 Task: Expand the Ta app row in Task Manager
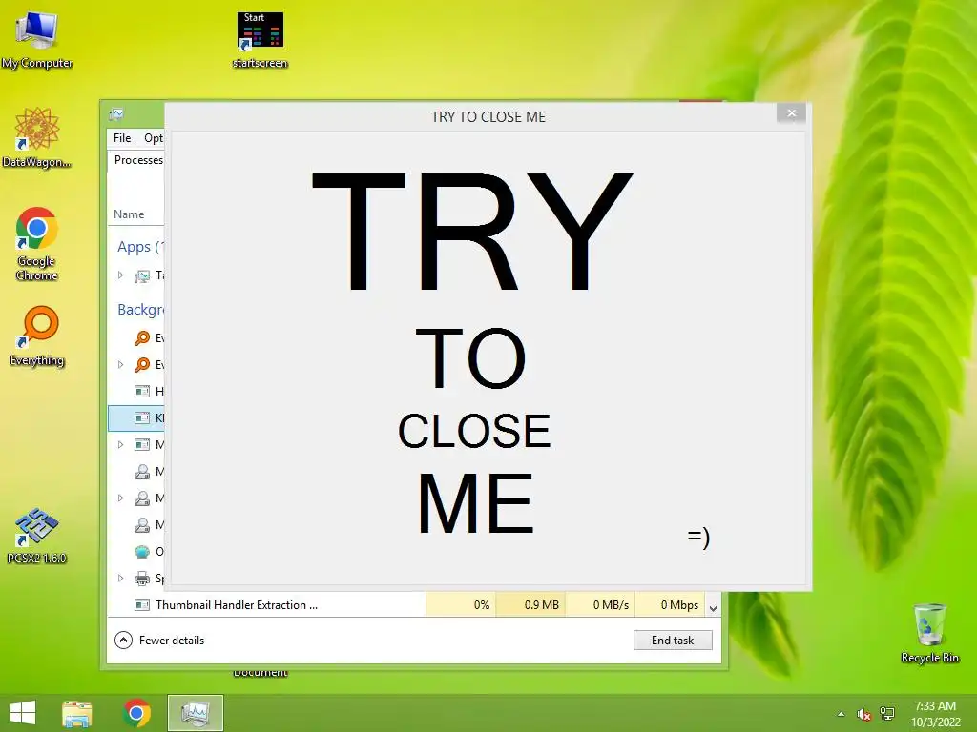coord(121,274)
